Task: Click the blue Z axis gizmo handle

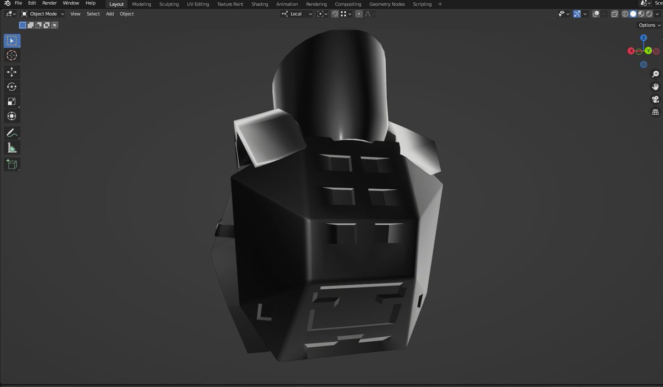Action: point(644,38)
